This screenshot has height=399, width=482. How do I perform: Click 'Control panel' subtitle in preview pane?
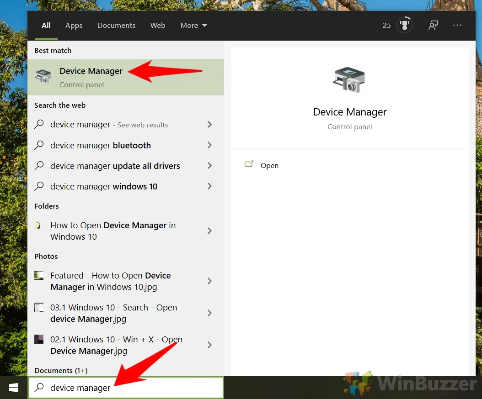(x=349, y=127)
